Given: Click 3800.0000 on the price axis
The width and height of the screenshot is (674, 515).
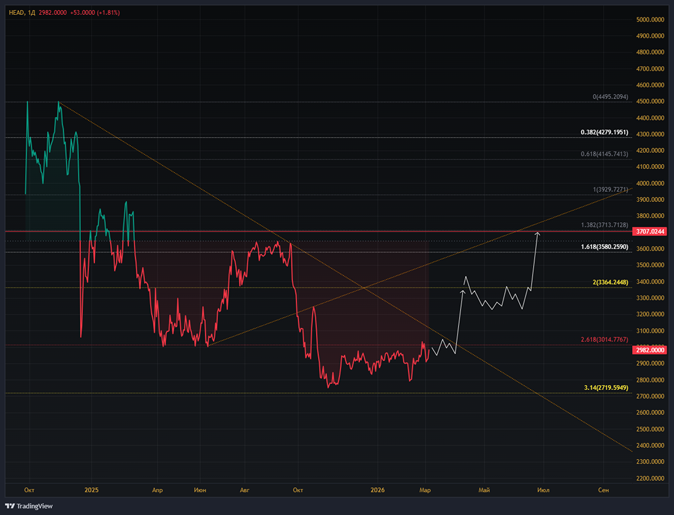Looking at the screenshot, I should (650, 216).
